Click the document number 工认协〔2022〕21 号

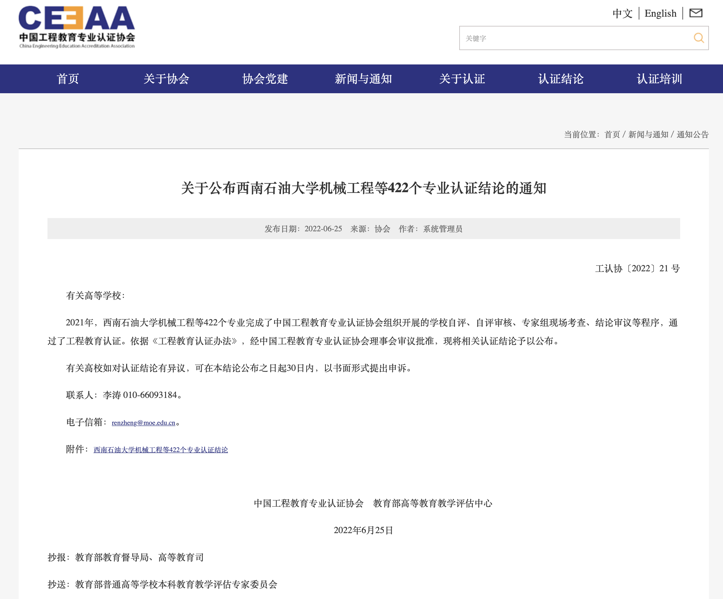click(638, 268)
